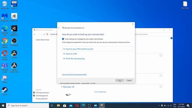Click Turn on BitLocker for drive F:
This screenshot has width=192, height=108.
[x=100, y=92]
